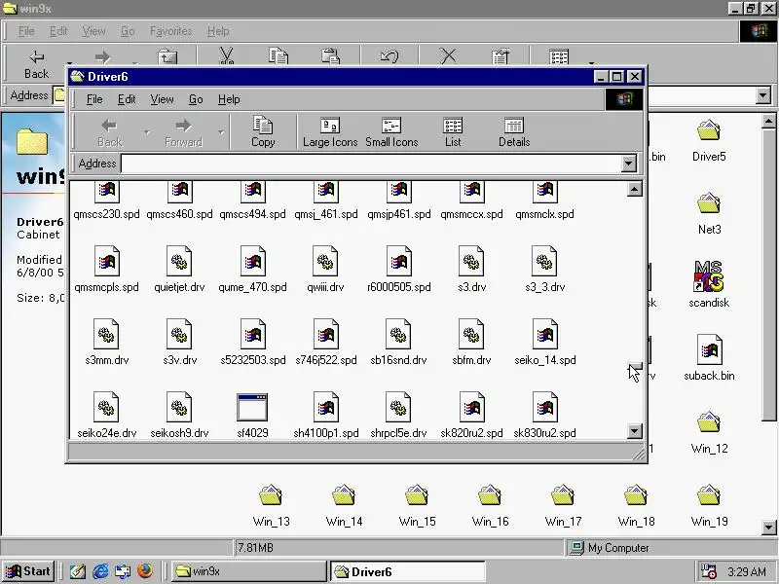
Task: Switch to Small Icons view
Action: pos(391,132)
